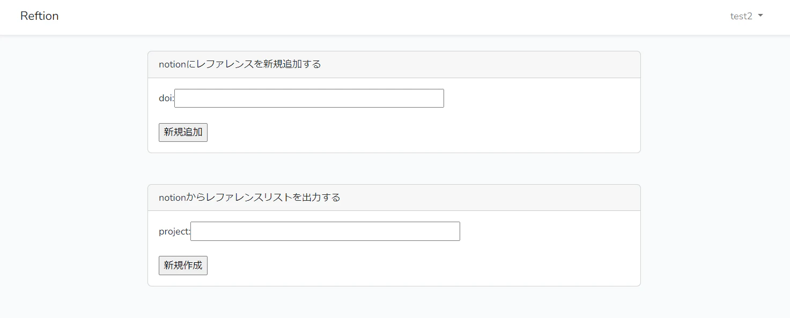Select the 'project:' label text
The width and height of the screenshot is (790, 318).
point(174,231)
